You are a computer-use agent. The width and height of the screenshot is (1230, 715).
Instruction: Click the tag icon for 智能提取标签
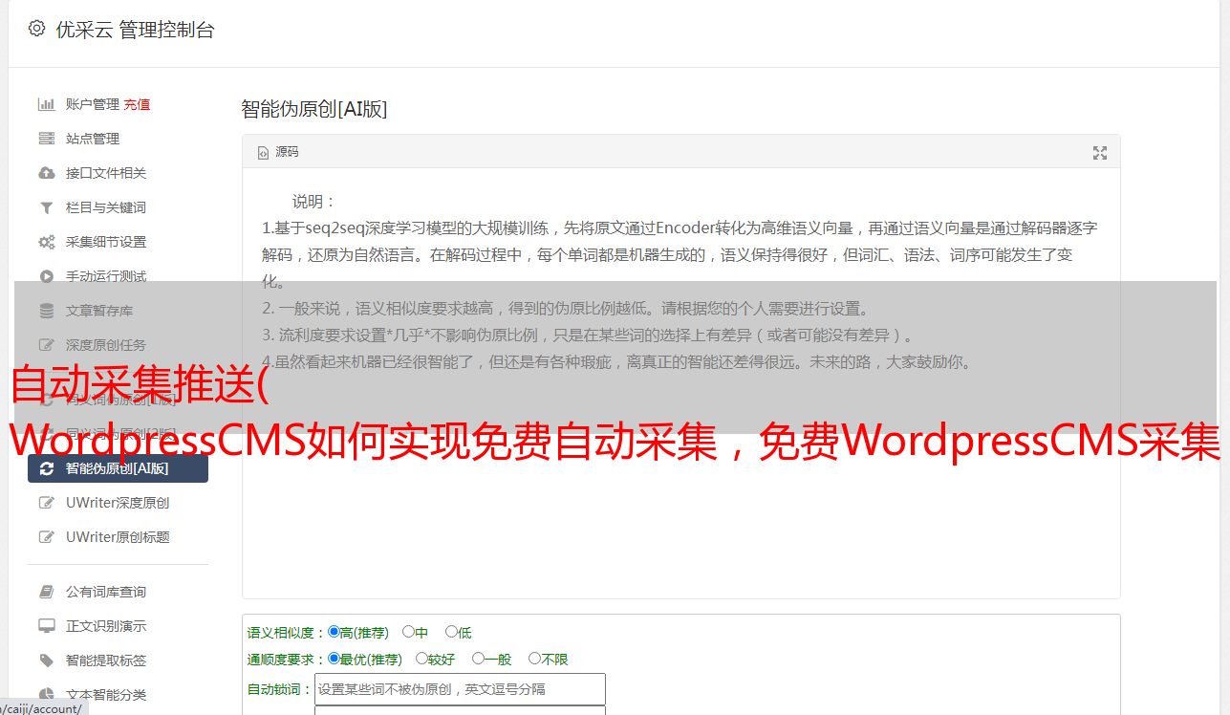coord(46,661)
